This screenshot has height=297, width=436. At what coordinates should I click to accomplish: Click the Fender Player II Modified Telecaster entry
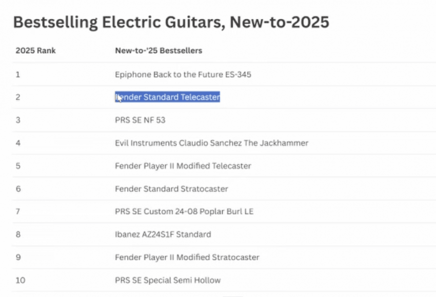coord(183,166)
